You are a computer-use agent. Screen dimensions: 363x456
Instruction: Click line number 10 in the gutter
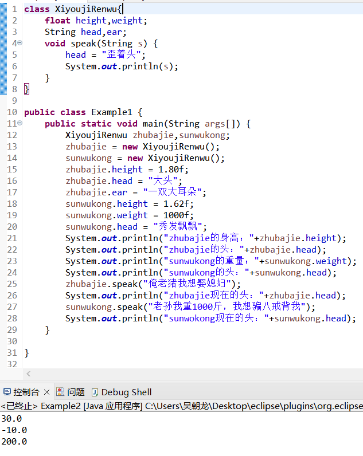click(11, 112)
